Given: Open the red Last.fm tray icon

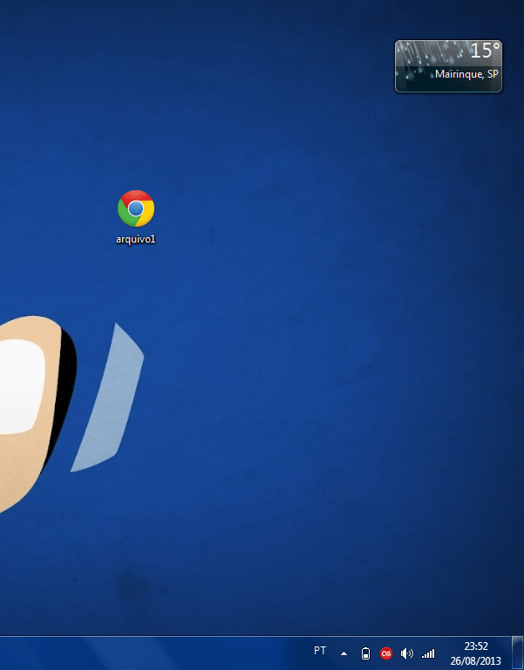Looking at the screenshot, I should click(x=386, y=653).
